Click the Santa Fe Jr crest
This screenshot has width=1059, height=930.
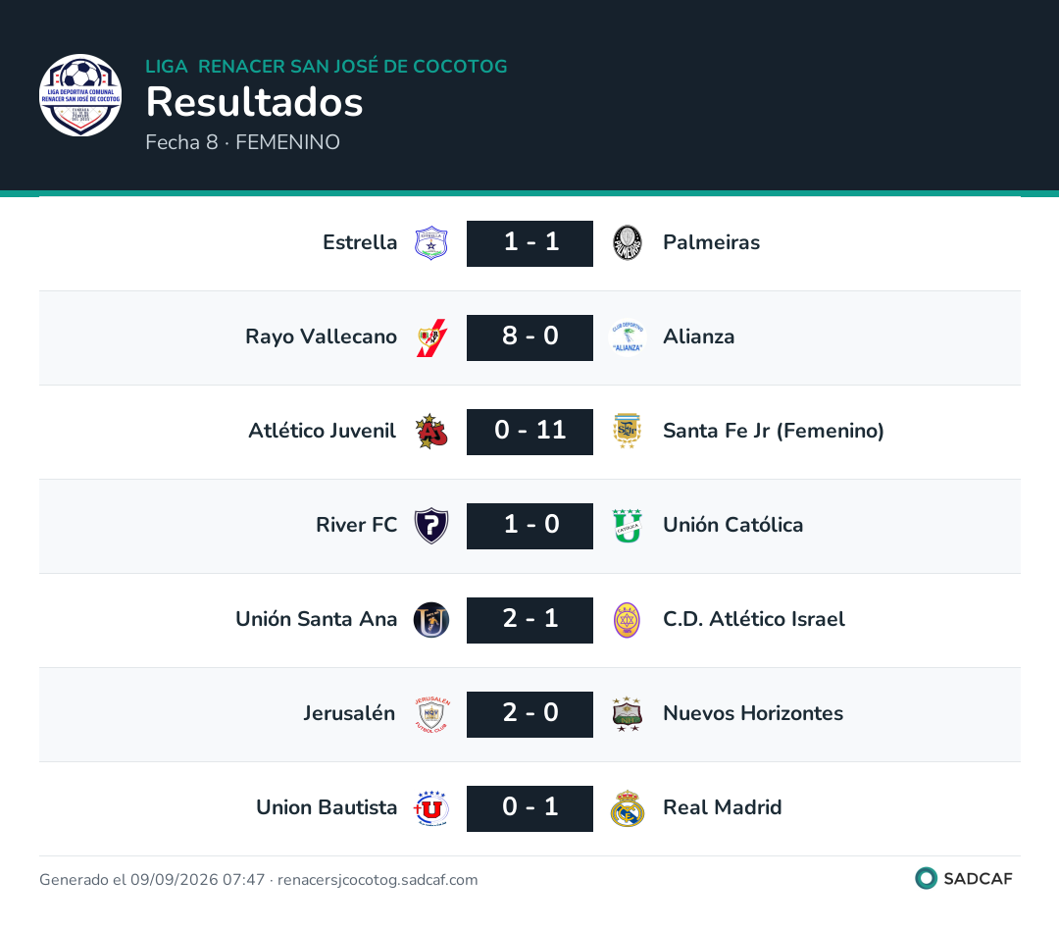[628, 432]
